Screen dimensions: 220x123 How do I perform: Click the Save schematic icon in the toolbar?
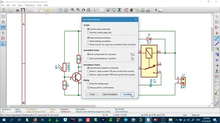click(4, 10)
